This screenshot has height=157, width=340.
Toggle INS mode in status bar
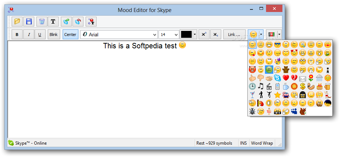coord(243,143)
